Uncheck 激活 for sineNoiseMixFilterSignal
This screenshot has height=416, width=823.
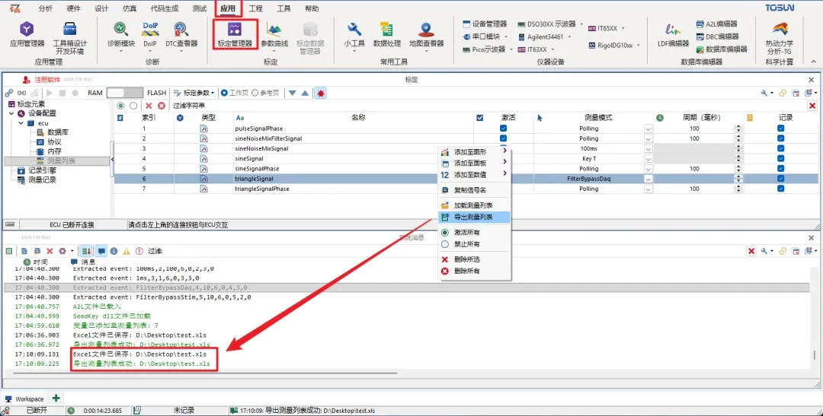pos(504,138)
